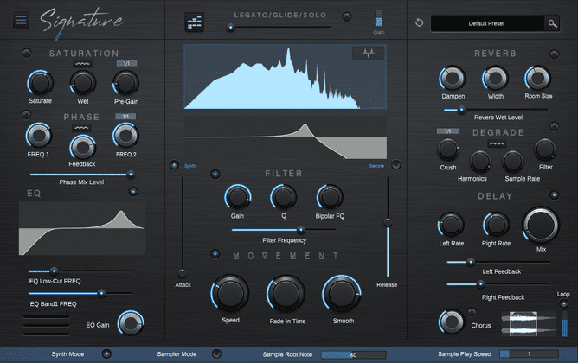Enable the Legato/Glide/Solo switch
578x363 pixels.
coord(347,16)
